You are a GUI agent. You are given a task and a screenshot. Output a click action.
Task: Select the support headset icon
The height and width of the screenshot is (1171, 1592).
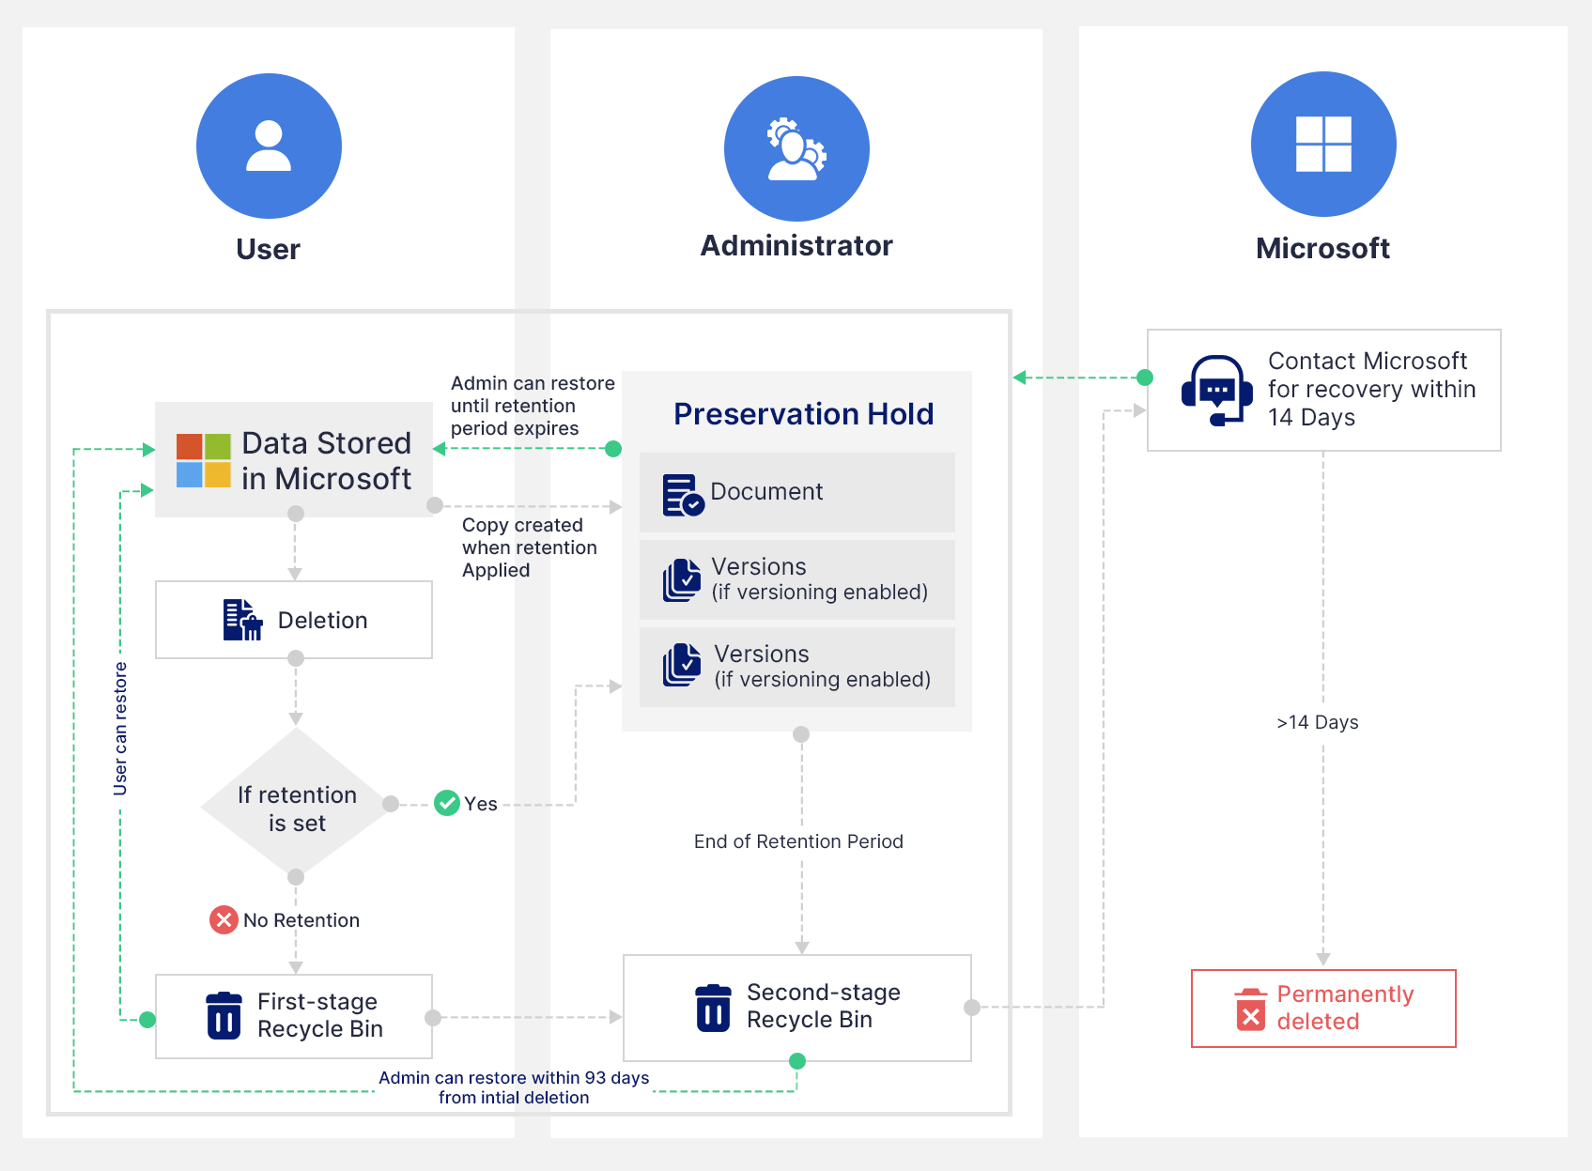1218,389
